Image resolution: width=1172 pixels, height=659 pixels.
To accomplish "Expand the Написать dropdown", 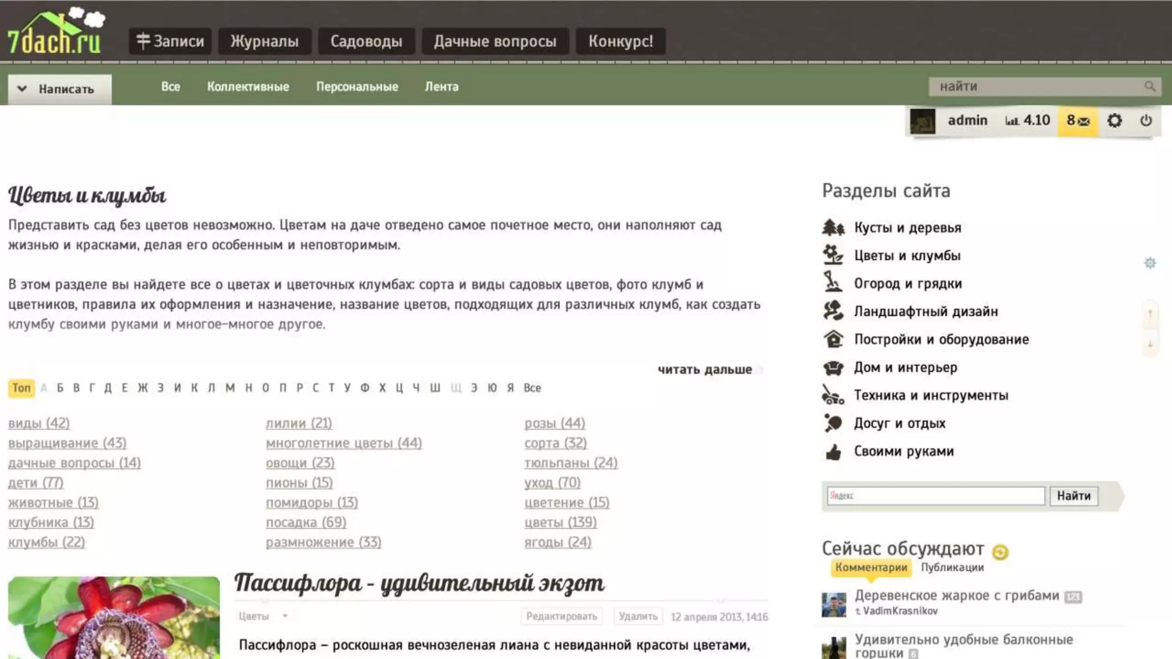I will 60,89.
